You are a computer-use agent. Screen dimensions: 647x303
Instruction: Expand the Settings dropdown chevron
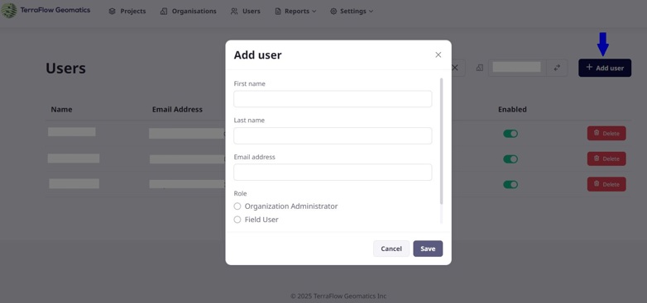tap(371, 12)
